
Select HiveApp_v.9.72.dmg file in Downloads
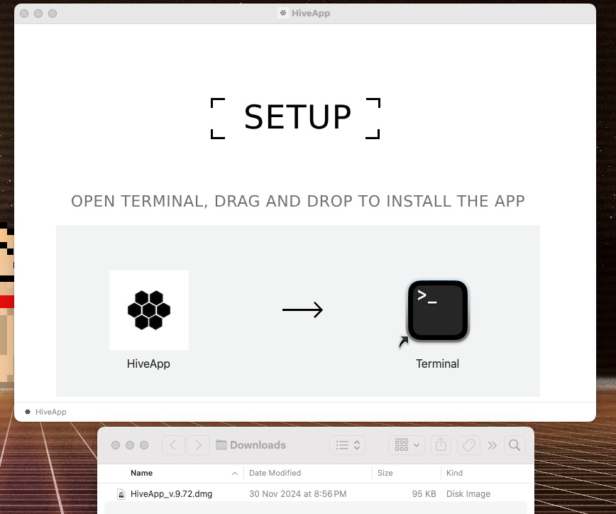(x=315, y=494)
